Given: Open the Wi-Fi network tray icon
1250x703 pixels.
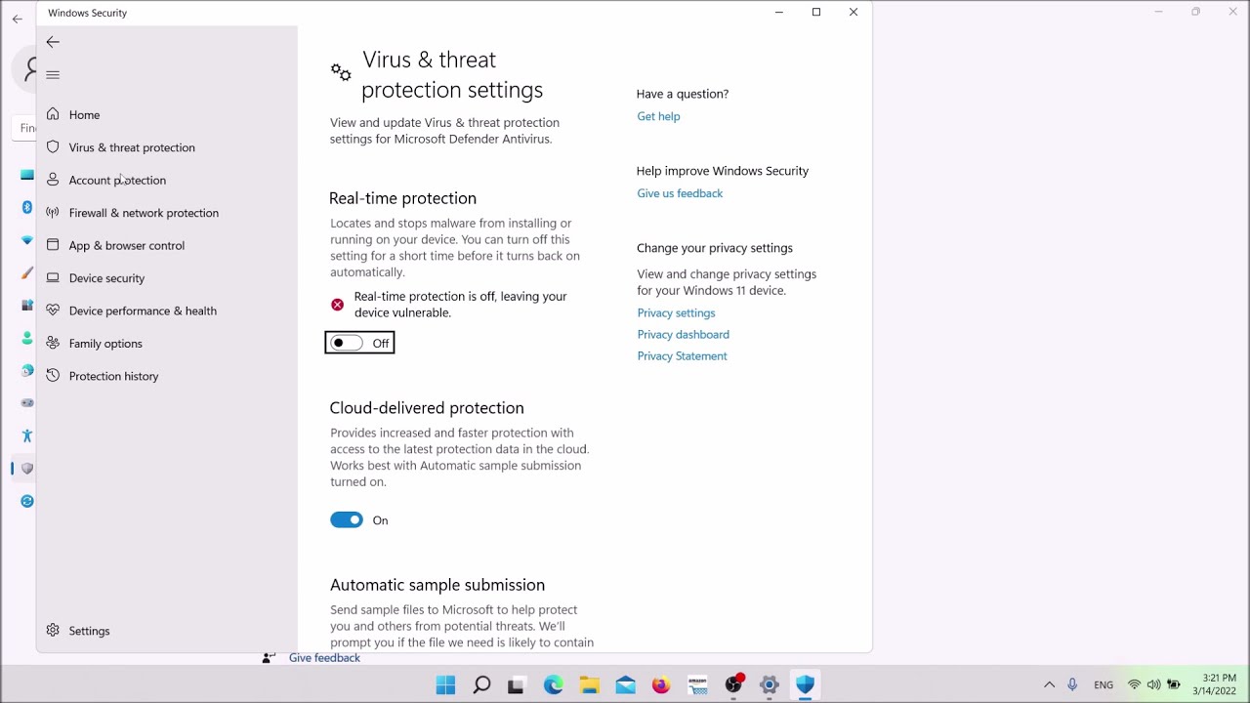Looking at the screenshot, I should tap(1135, 685).
